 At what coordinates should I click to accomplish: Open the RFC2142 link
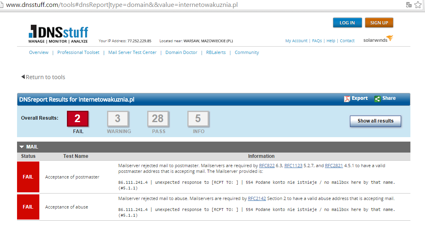(257, 198)
